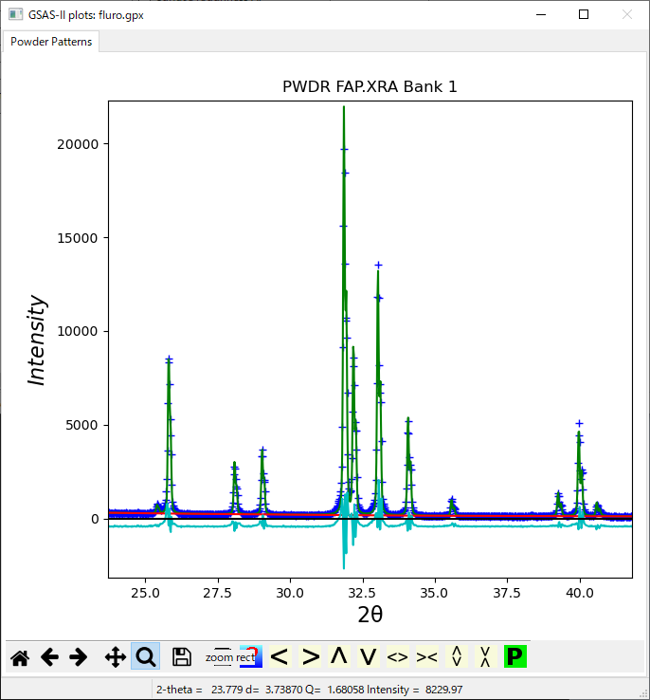The height and width of the screenshot is (700, 650).
Task: Click the Home reset view icon
Action: [19, 656]
